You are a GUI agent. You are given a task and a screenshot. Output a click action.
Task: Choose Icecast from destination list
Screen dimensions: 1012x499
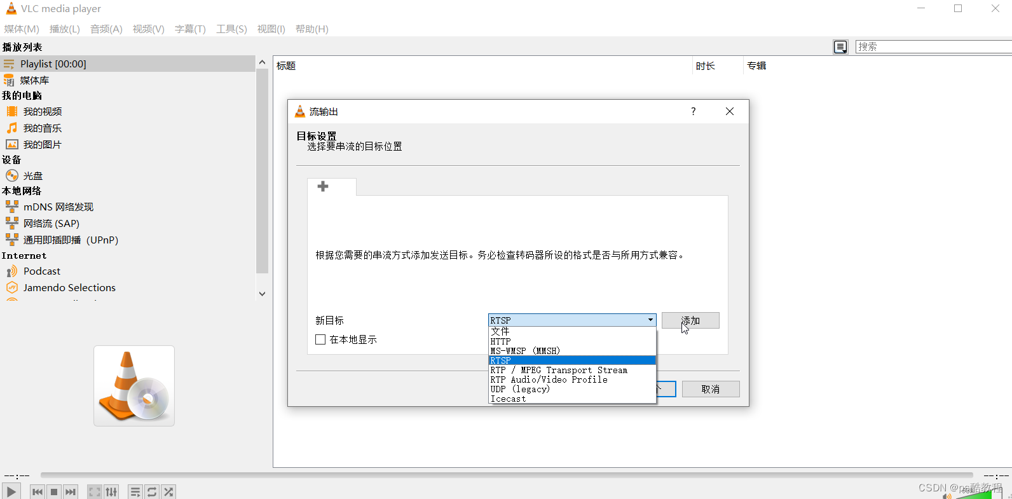572,399
